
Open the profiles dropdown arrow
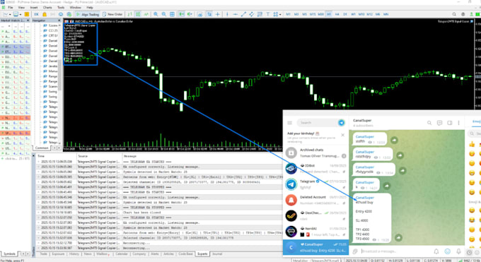point(21,14)
